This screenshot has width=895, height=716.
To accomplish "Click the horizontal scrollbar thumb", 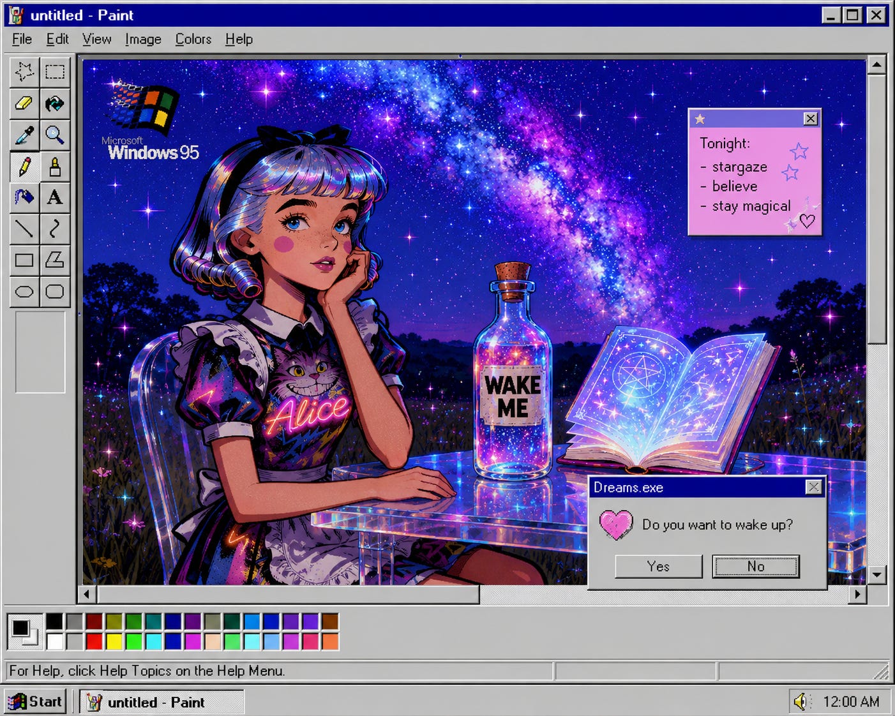I will (288, 594).
